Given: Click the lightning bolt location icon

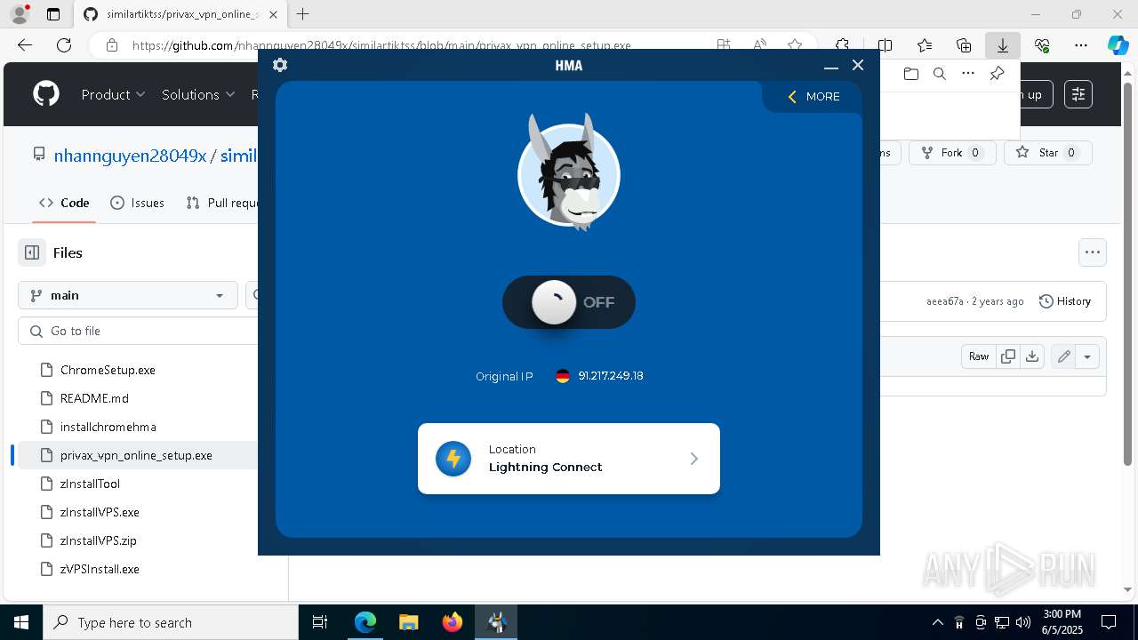Looking at the screenshot, I should [x=453, y=459].
